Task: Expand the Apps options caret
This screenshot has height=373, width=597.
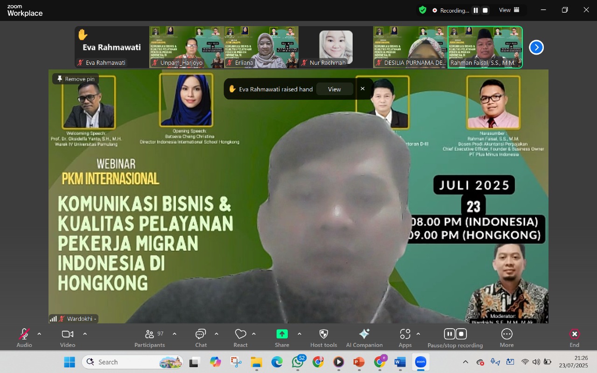Action: (x=418, y=334)
